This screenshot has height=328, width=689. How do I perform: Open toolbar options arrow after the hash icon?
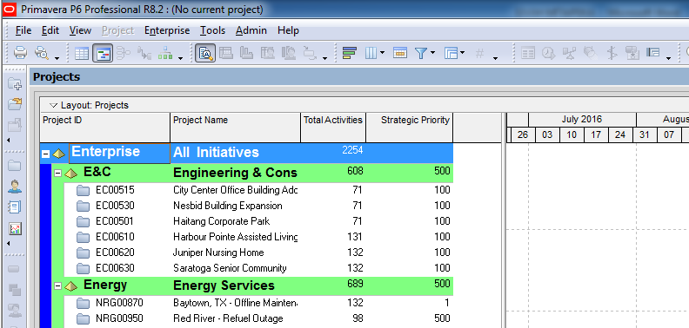tap(495, 58)
